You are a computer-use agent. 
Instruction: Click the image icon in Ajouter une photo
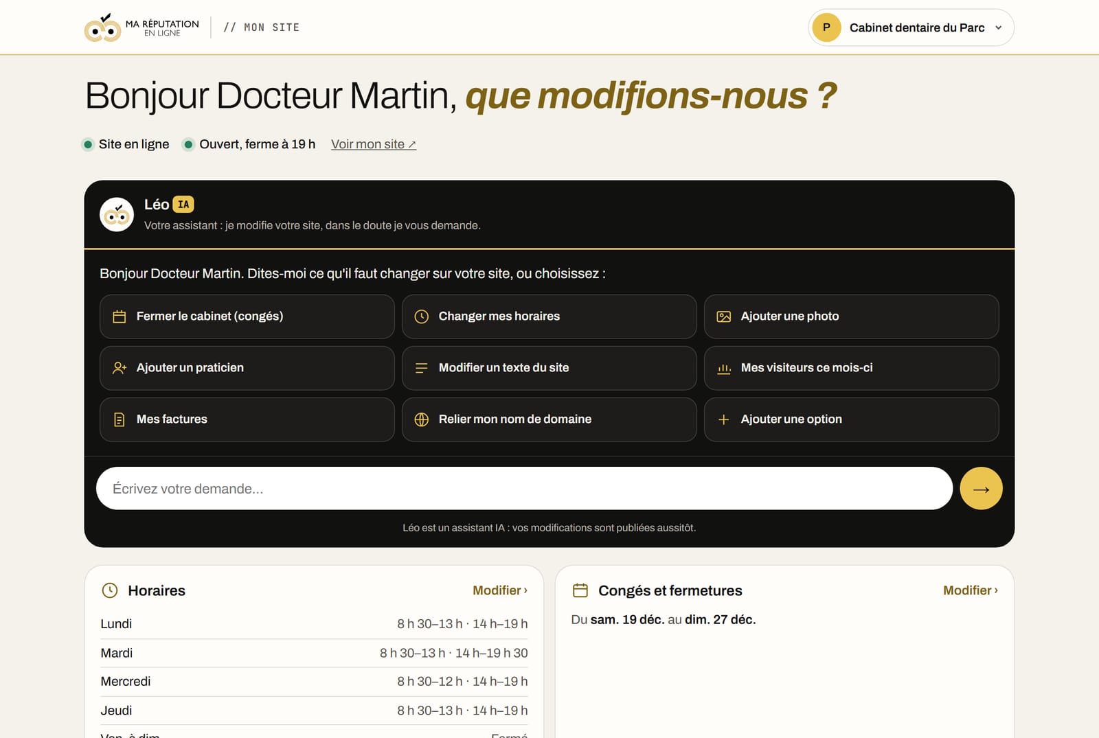[x=724, y=316]
